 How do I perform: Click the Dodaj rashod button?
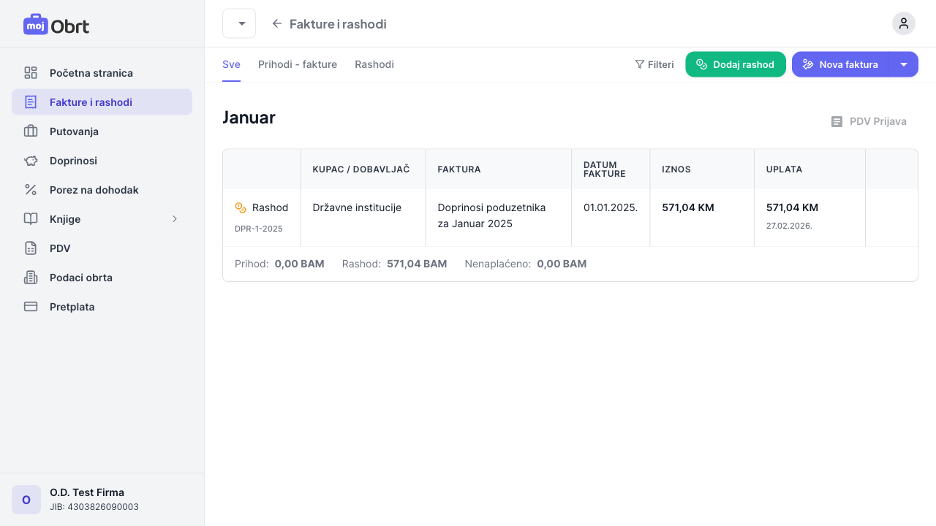tap(735, 64)
